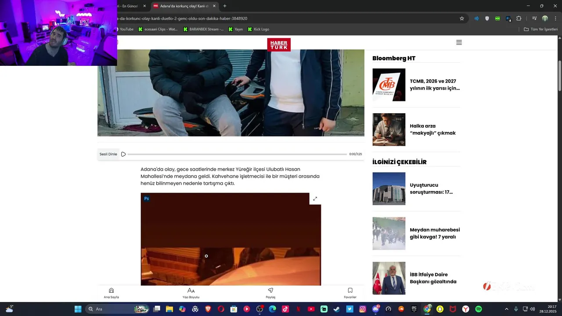Bookmark this page with the star icon

point(462,18)
